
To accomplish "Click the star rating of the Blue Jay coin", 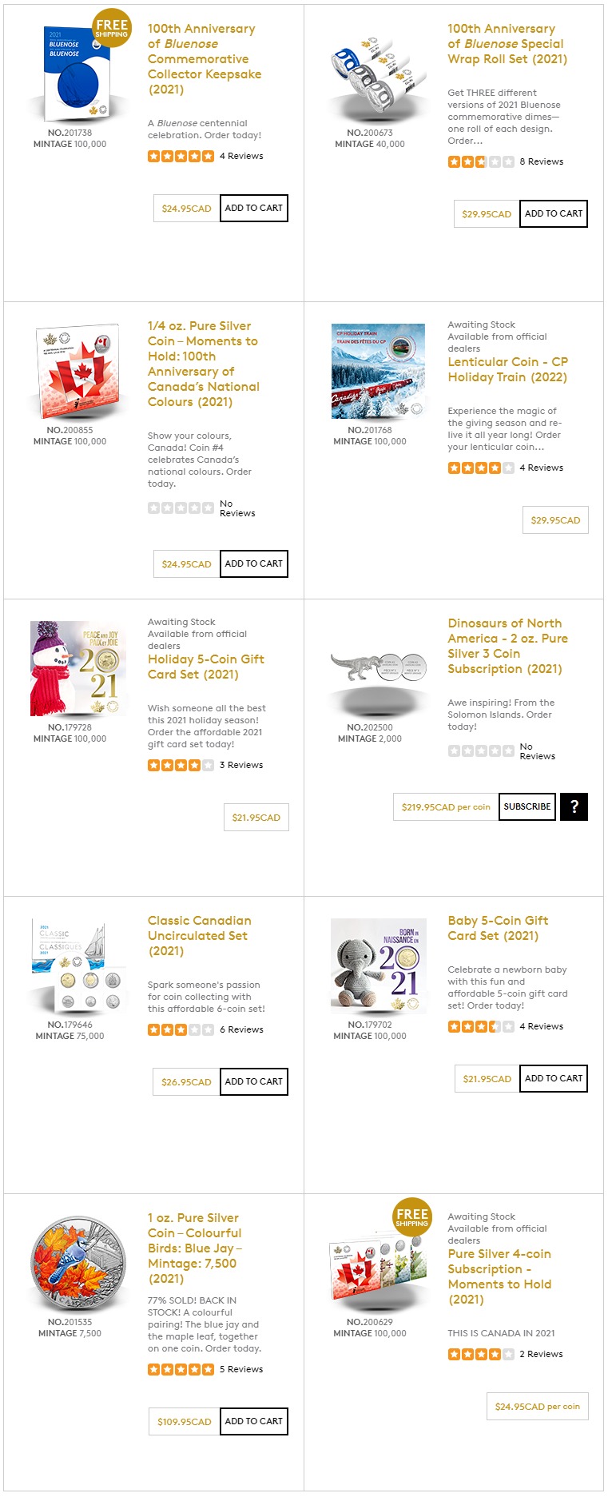I will [x=181, y=1369].
